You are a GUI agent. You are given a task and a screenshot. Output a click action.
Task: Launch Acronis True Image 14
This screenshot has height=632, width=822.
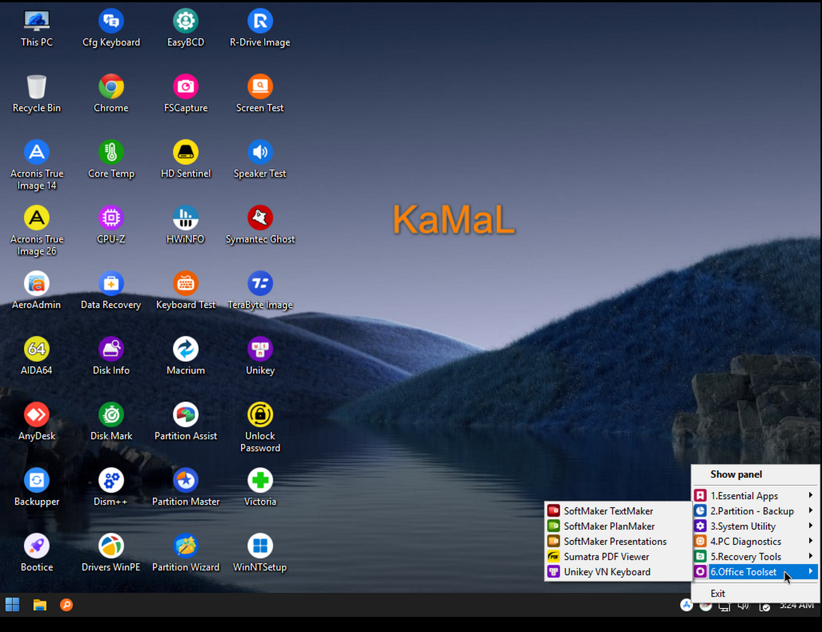pyautogui.click(x=37, y=165)
